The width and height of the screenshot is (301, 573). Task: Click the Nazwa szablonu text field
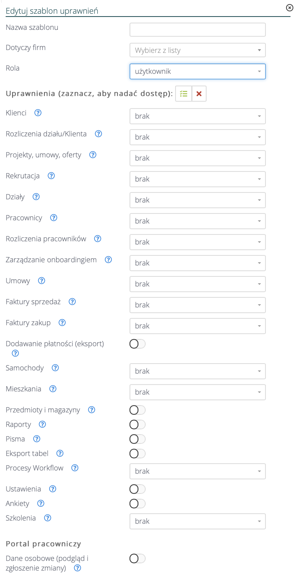[197, 29]
